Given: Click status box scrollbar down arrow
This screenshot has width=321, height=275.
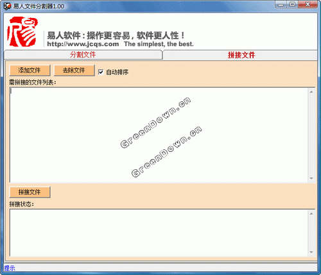Looking at the screenshot, I should [x=311, y=253].
